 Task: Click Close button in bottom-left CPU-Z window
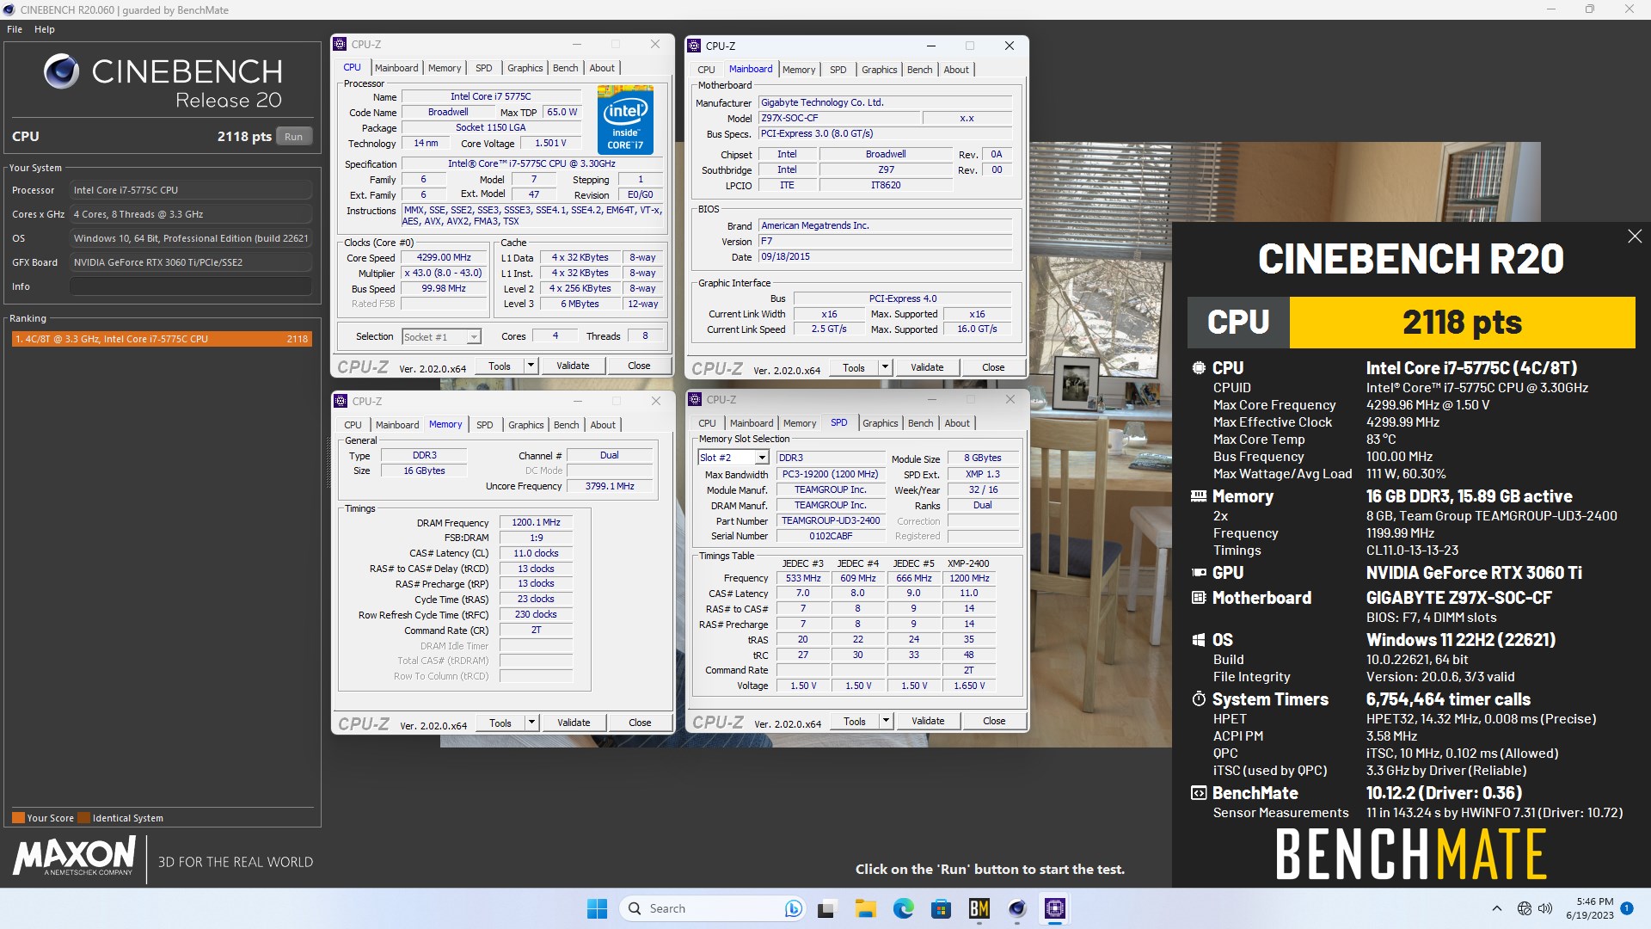point(640,723)
